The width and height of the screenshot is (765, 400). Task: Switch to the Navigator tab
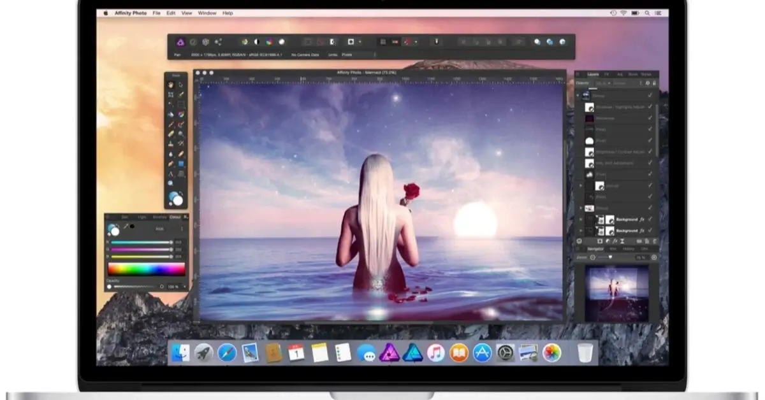595,249
